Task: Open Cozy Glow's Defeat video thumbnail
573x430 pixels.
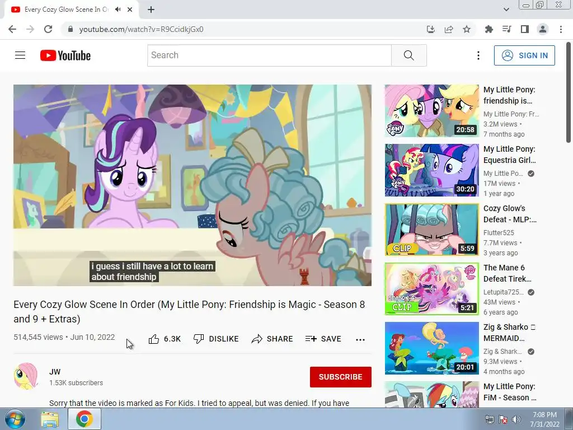Action: click(431, 230)
